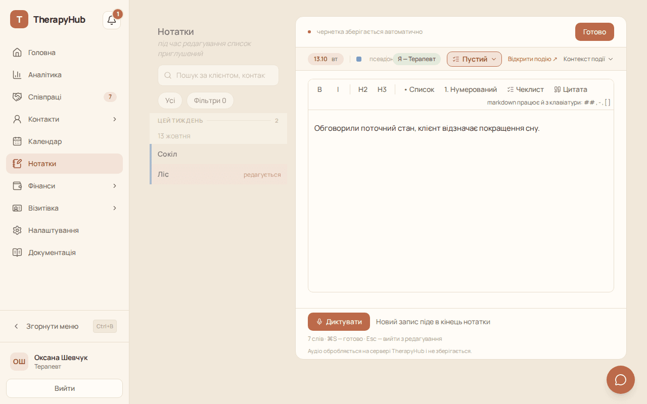Expand the Контакти submenu chevron
Screen dimensions: 647x404
point(115,119)
